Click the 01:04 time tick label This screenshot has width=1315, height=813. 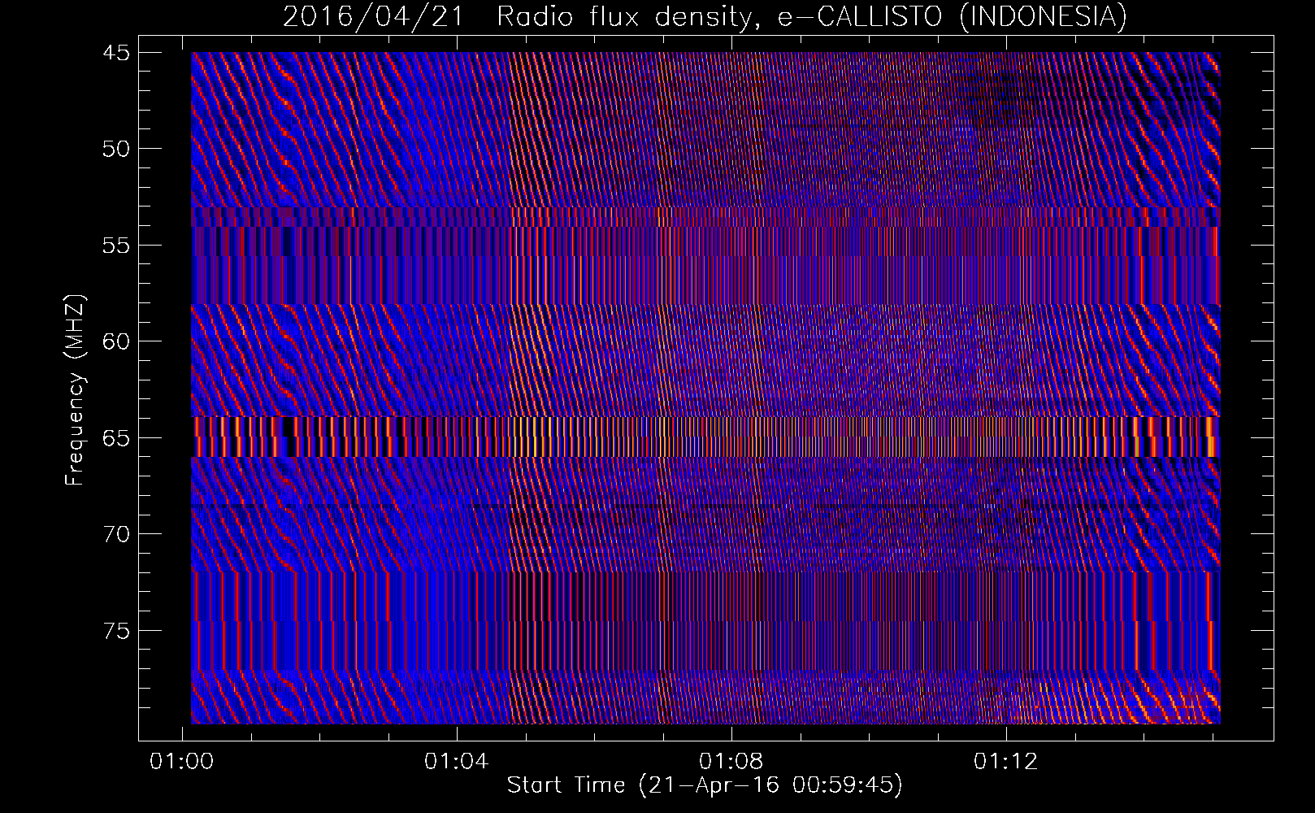click(x=457, y=762)
